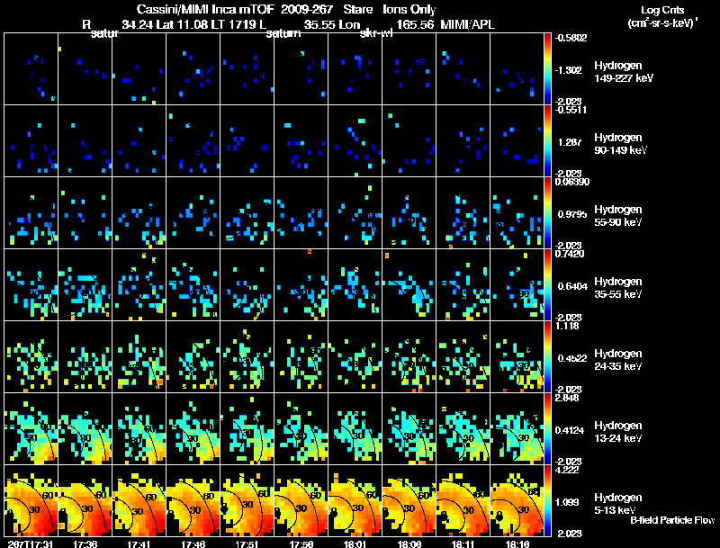Viewport: 720px width, 548px height.
Task: Click the 18:16 time label
Action: click(517, 544)
